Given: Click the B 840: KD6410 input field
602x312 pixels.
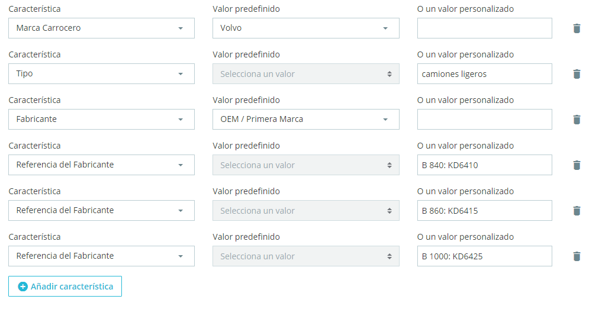Looking at the screenshot, I should 484,165.
